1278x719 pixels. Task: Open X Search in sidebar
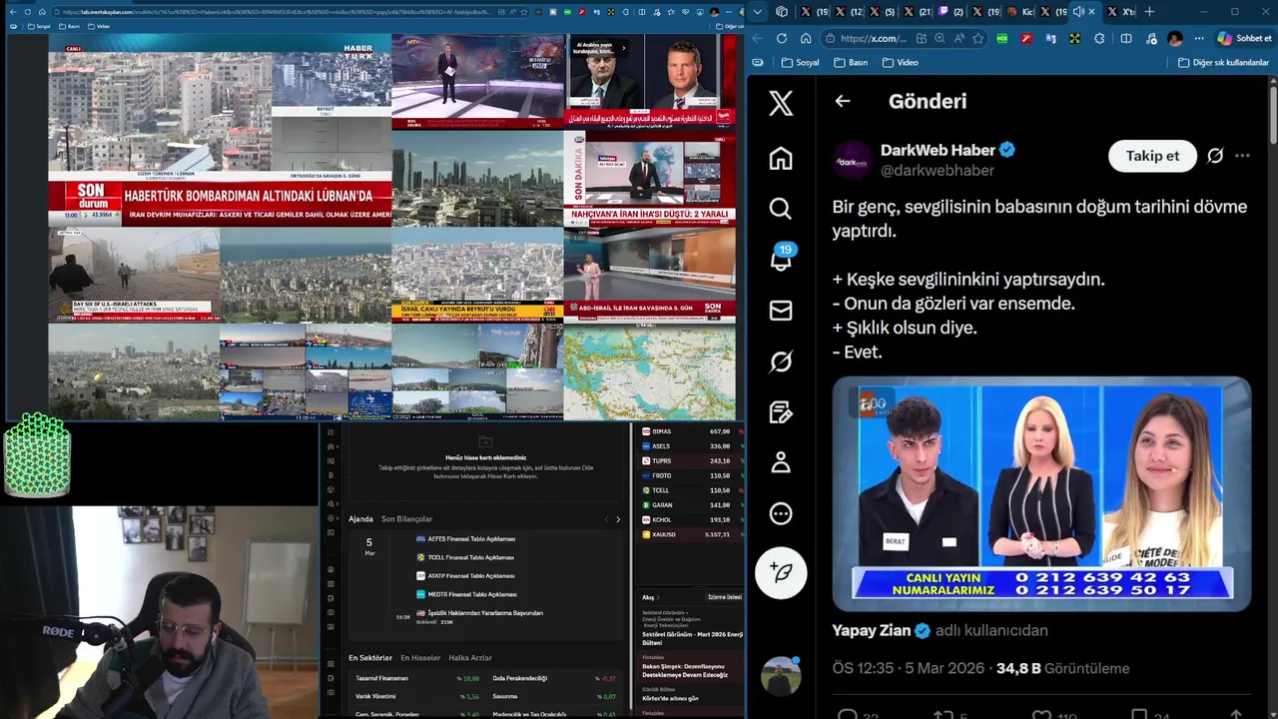tap(781, 209)
